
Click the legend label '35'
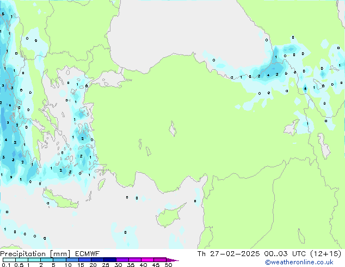tap(131, 265)
